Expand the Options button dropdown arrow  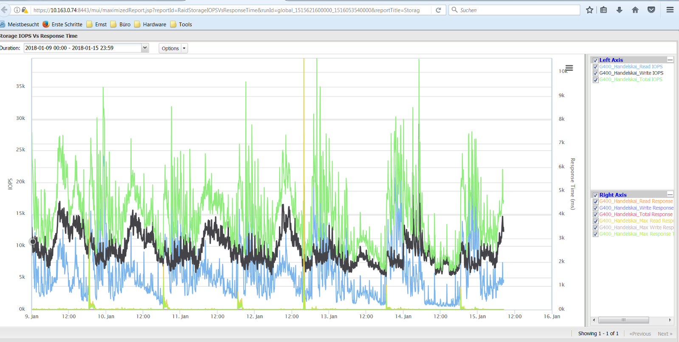tap(184, 48)
